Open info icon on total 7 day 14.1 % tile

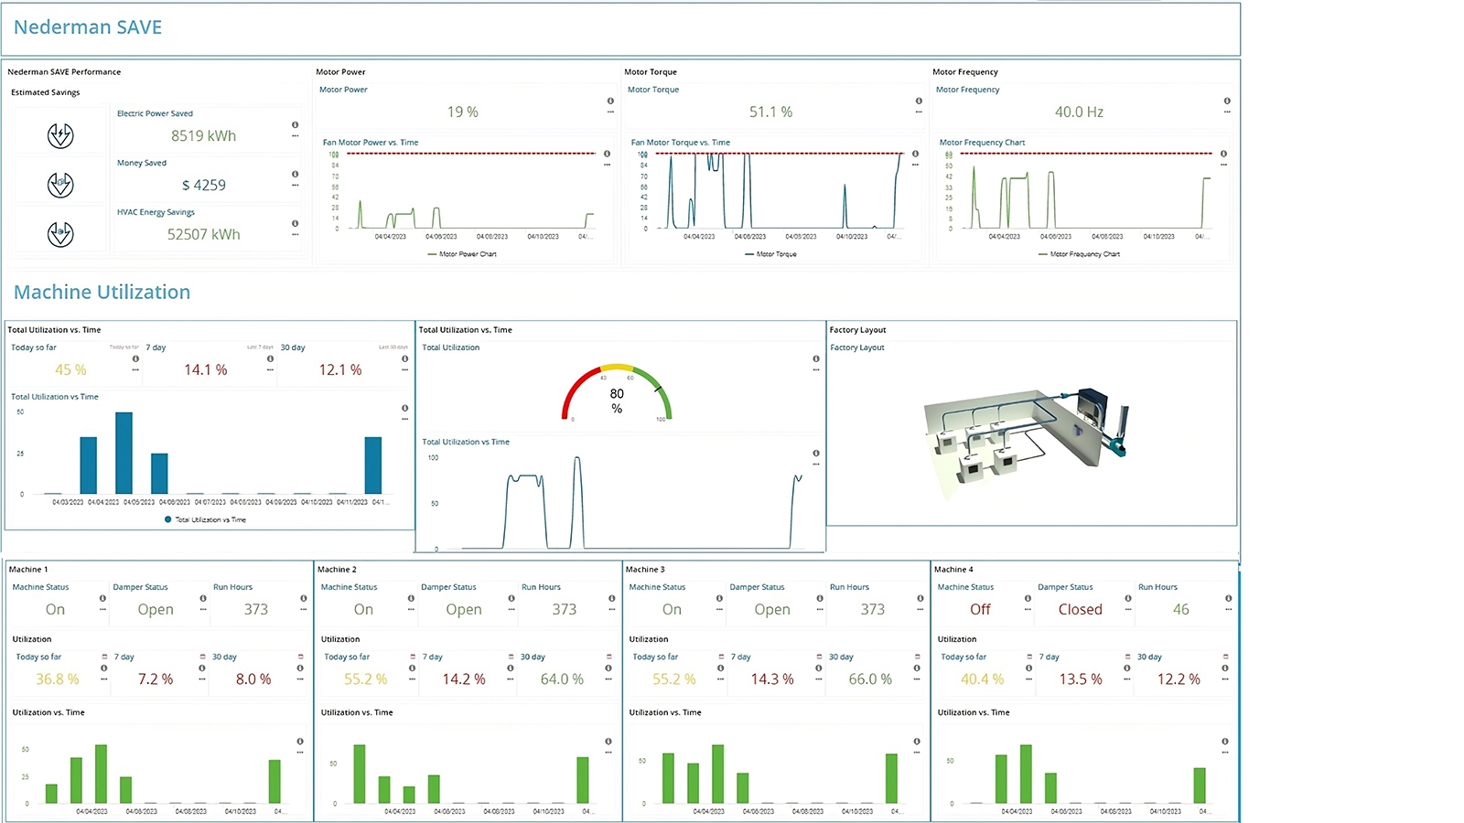[270, 359]
